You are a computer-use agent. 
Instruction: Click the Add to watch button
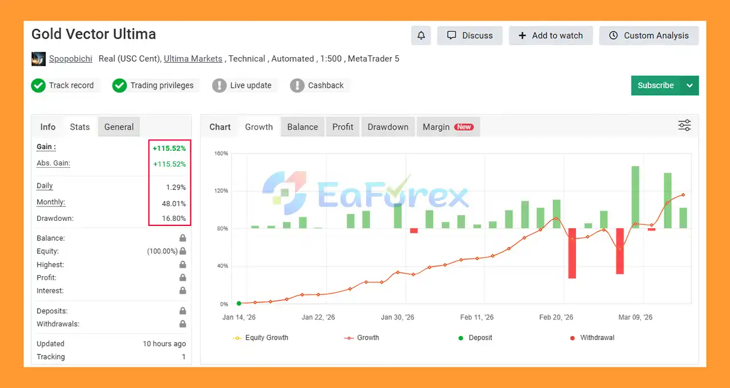pos(550,35)
